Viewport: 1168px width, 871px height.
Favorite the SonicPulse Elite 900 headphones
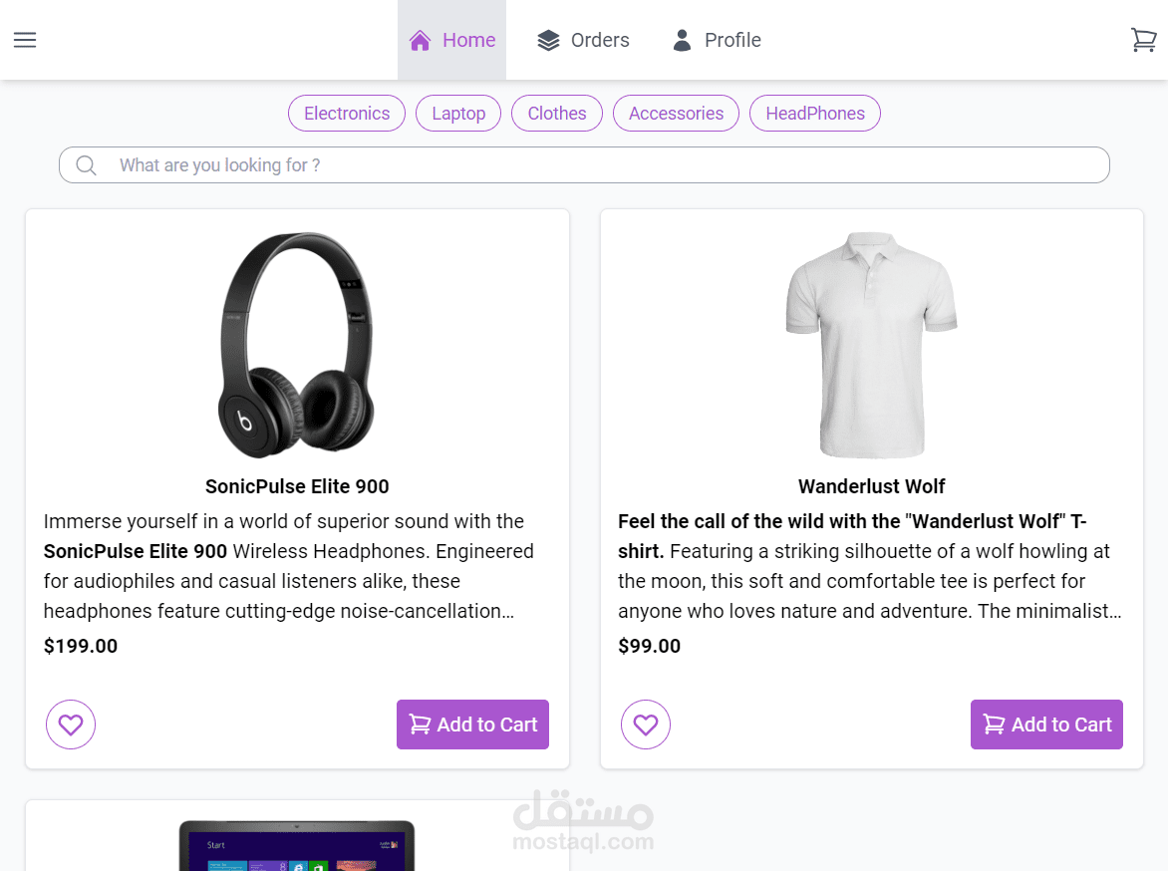[x=70, y=725]
